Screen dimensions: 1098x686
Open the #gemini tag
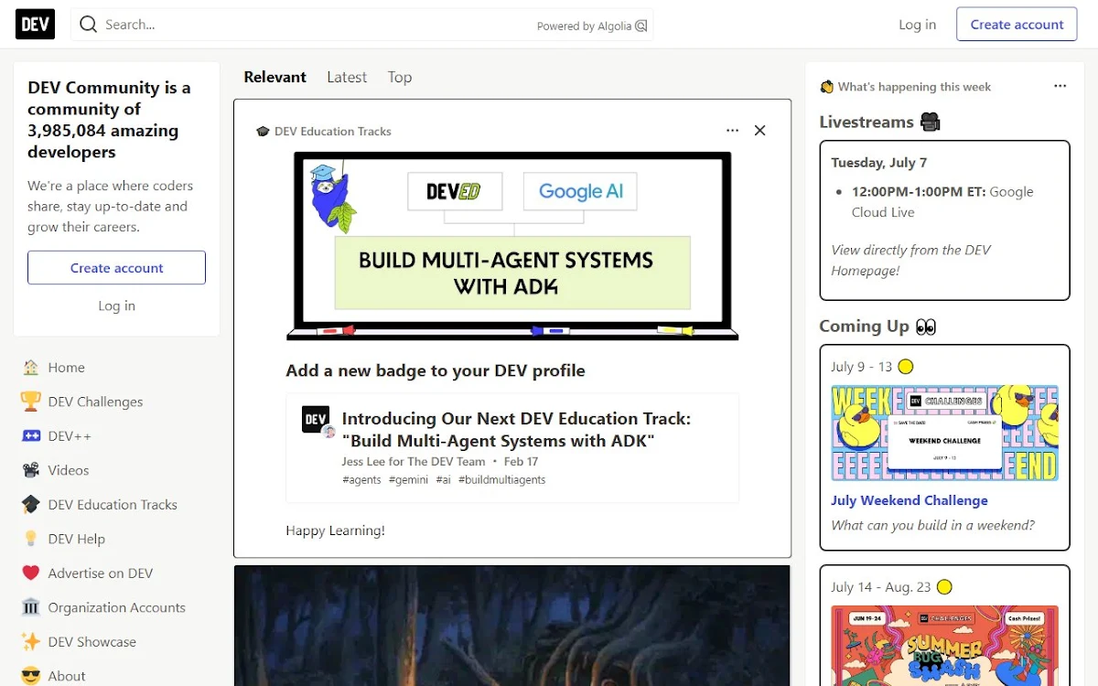pyautogui.click(x=408, y=480)
